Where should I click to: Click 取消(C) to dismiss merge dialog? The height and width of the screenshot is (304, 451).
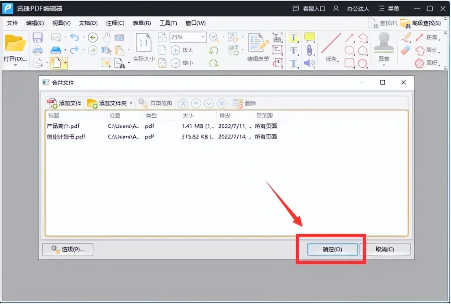point(388,249)
